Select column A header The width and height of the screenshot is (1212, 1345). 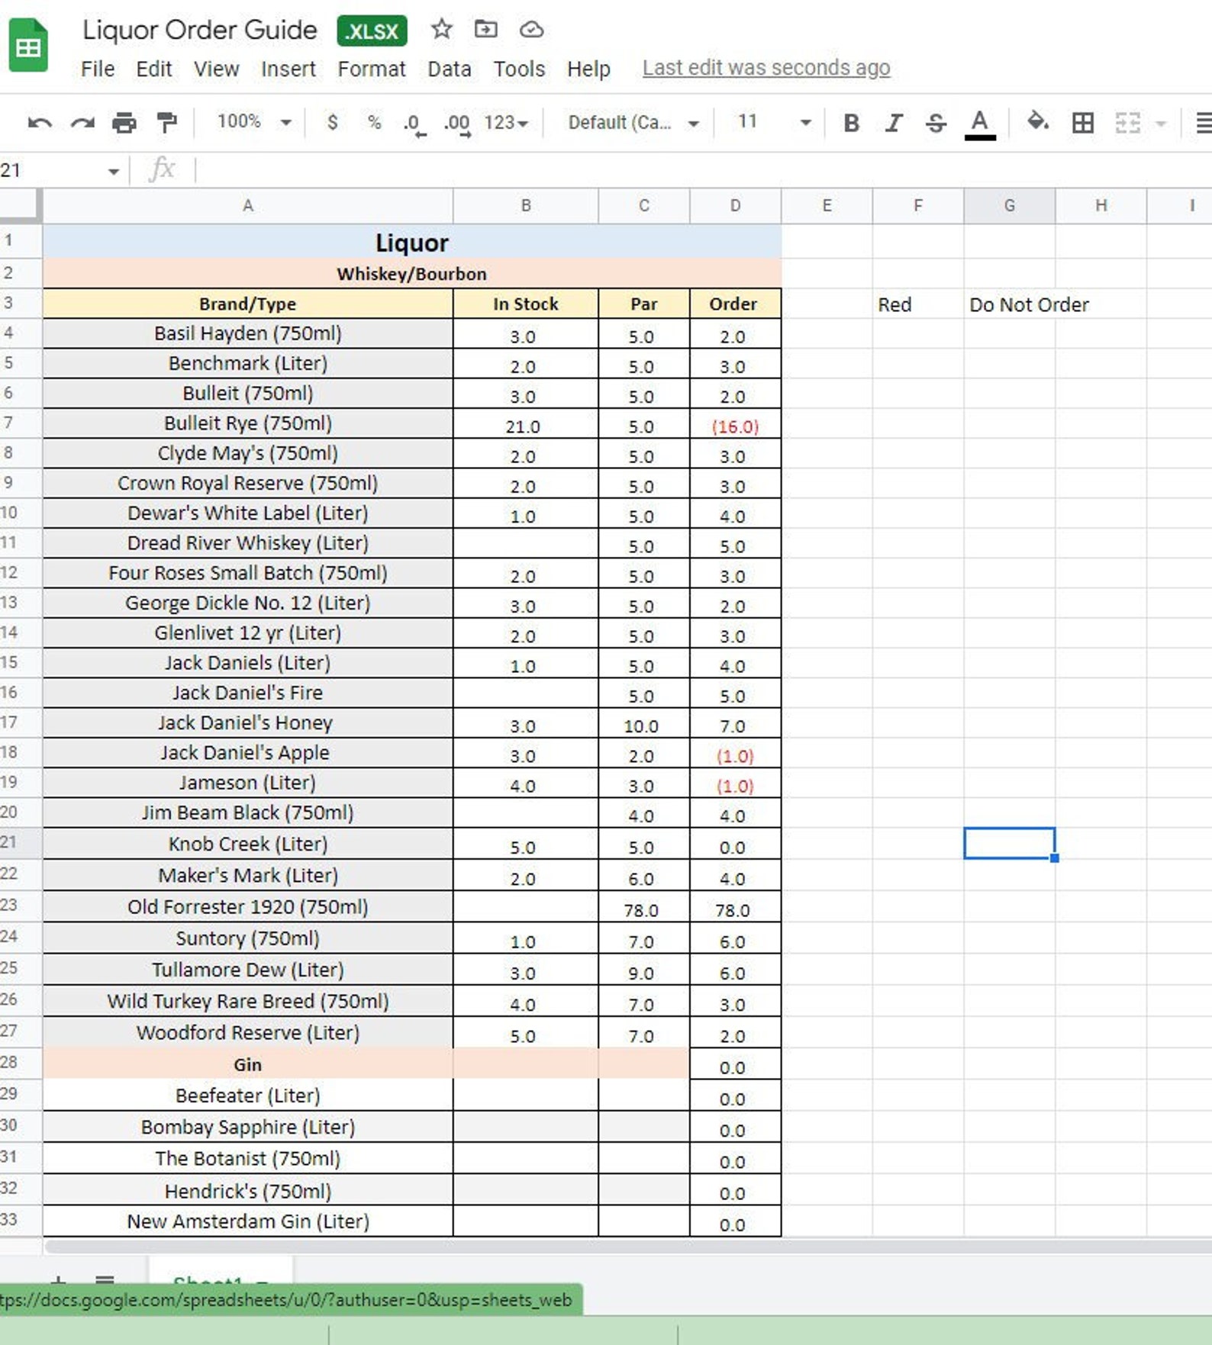pos(248,205)
